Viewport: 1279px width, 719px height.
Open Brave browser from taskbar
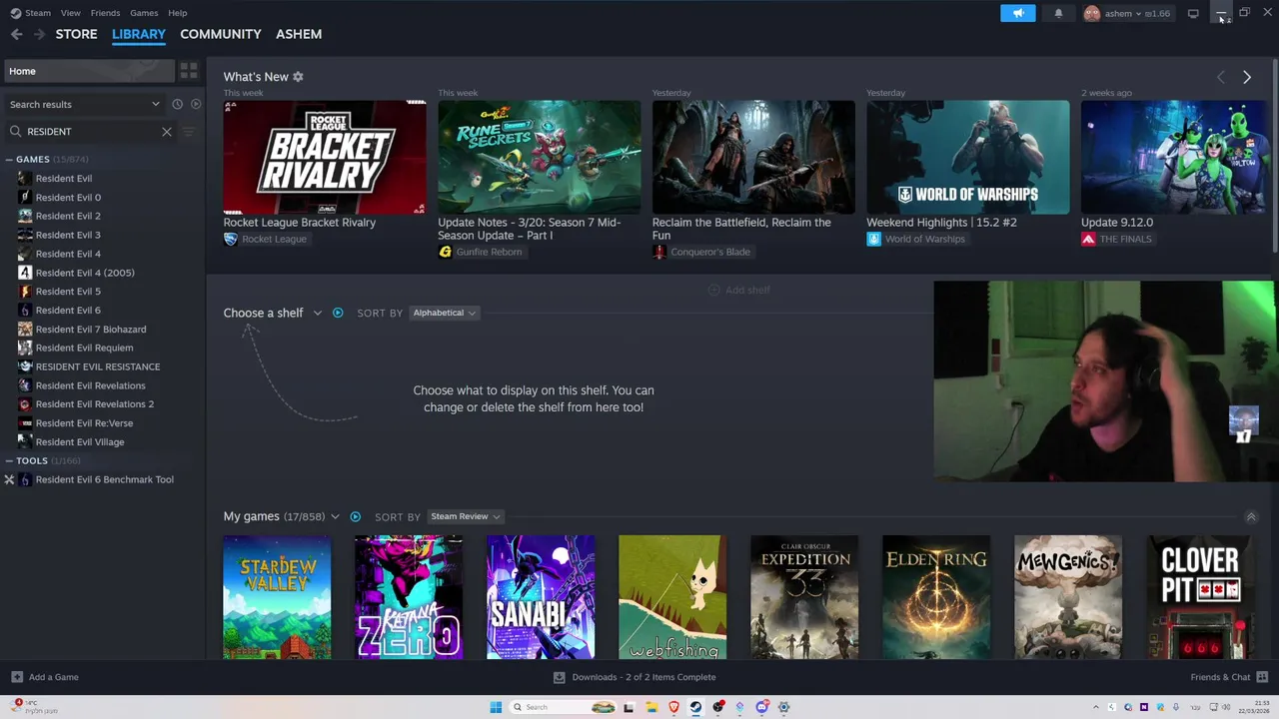tap(673, 707)
